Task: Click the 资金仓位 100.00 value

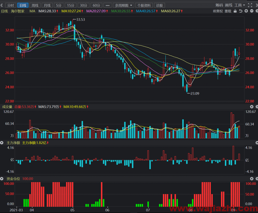Action: coord(28,179)
